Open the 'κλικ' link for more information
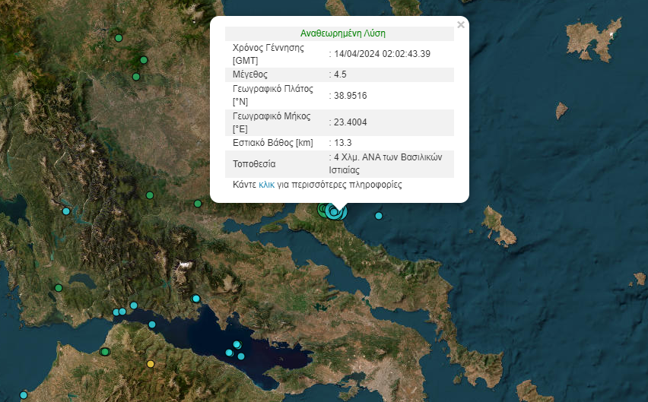 tap(266, 185)
